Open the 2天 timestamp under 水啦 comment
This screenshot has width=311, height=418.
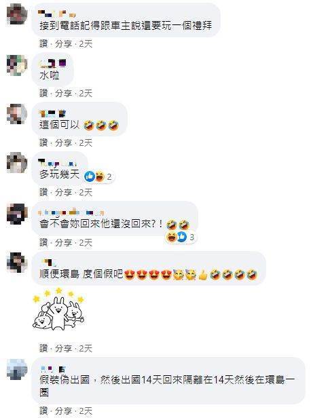point(86,94)
